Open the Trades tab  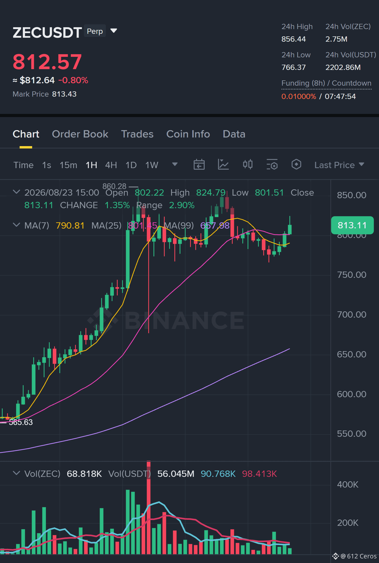click(x=137, y=134)
